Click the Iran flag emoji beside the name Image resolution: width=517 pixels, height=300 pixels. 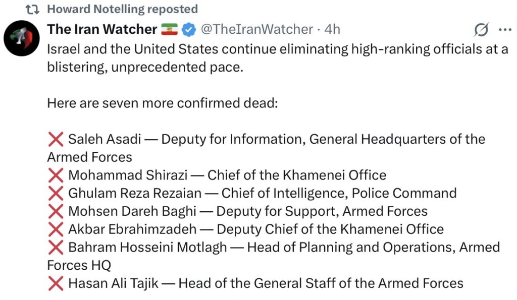[169, 30]
